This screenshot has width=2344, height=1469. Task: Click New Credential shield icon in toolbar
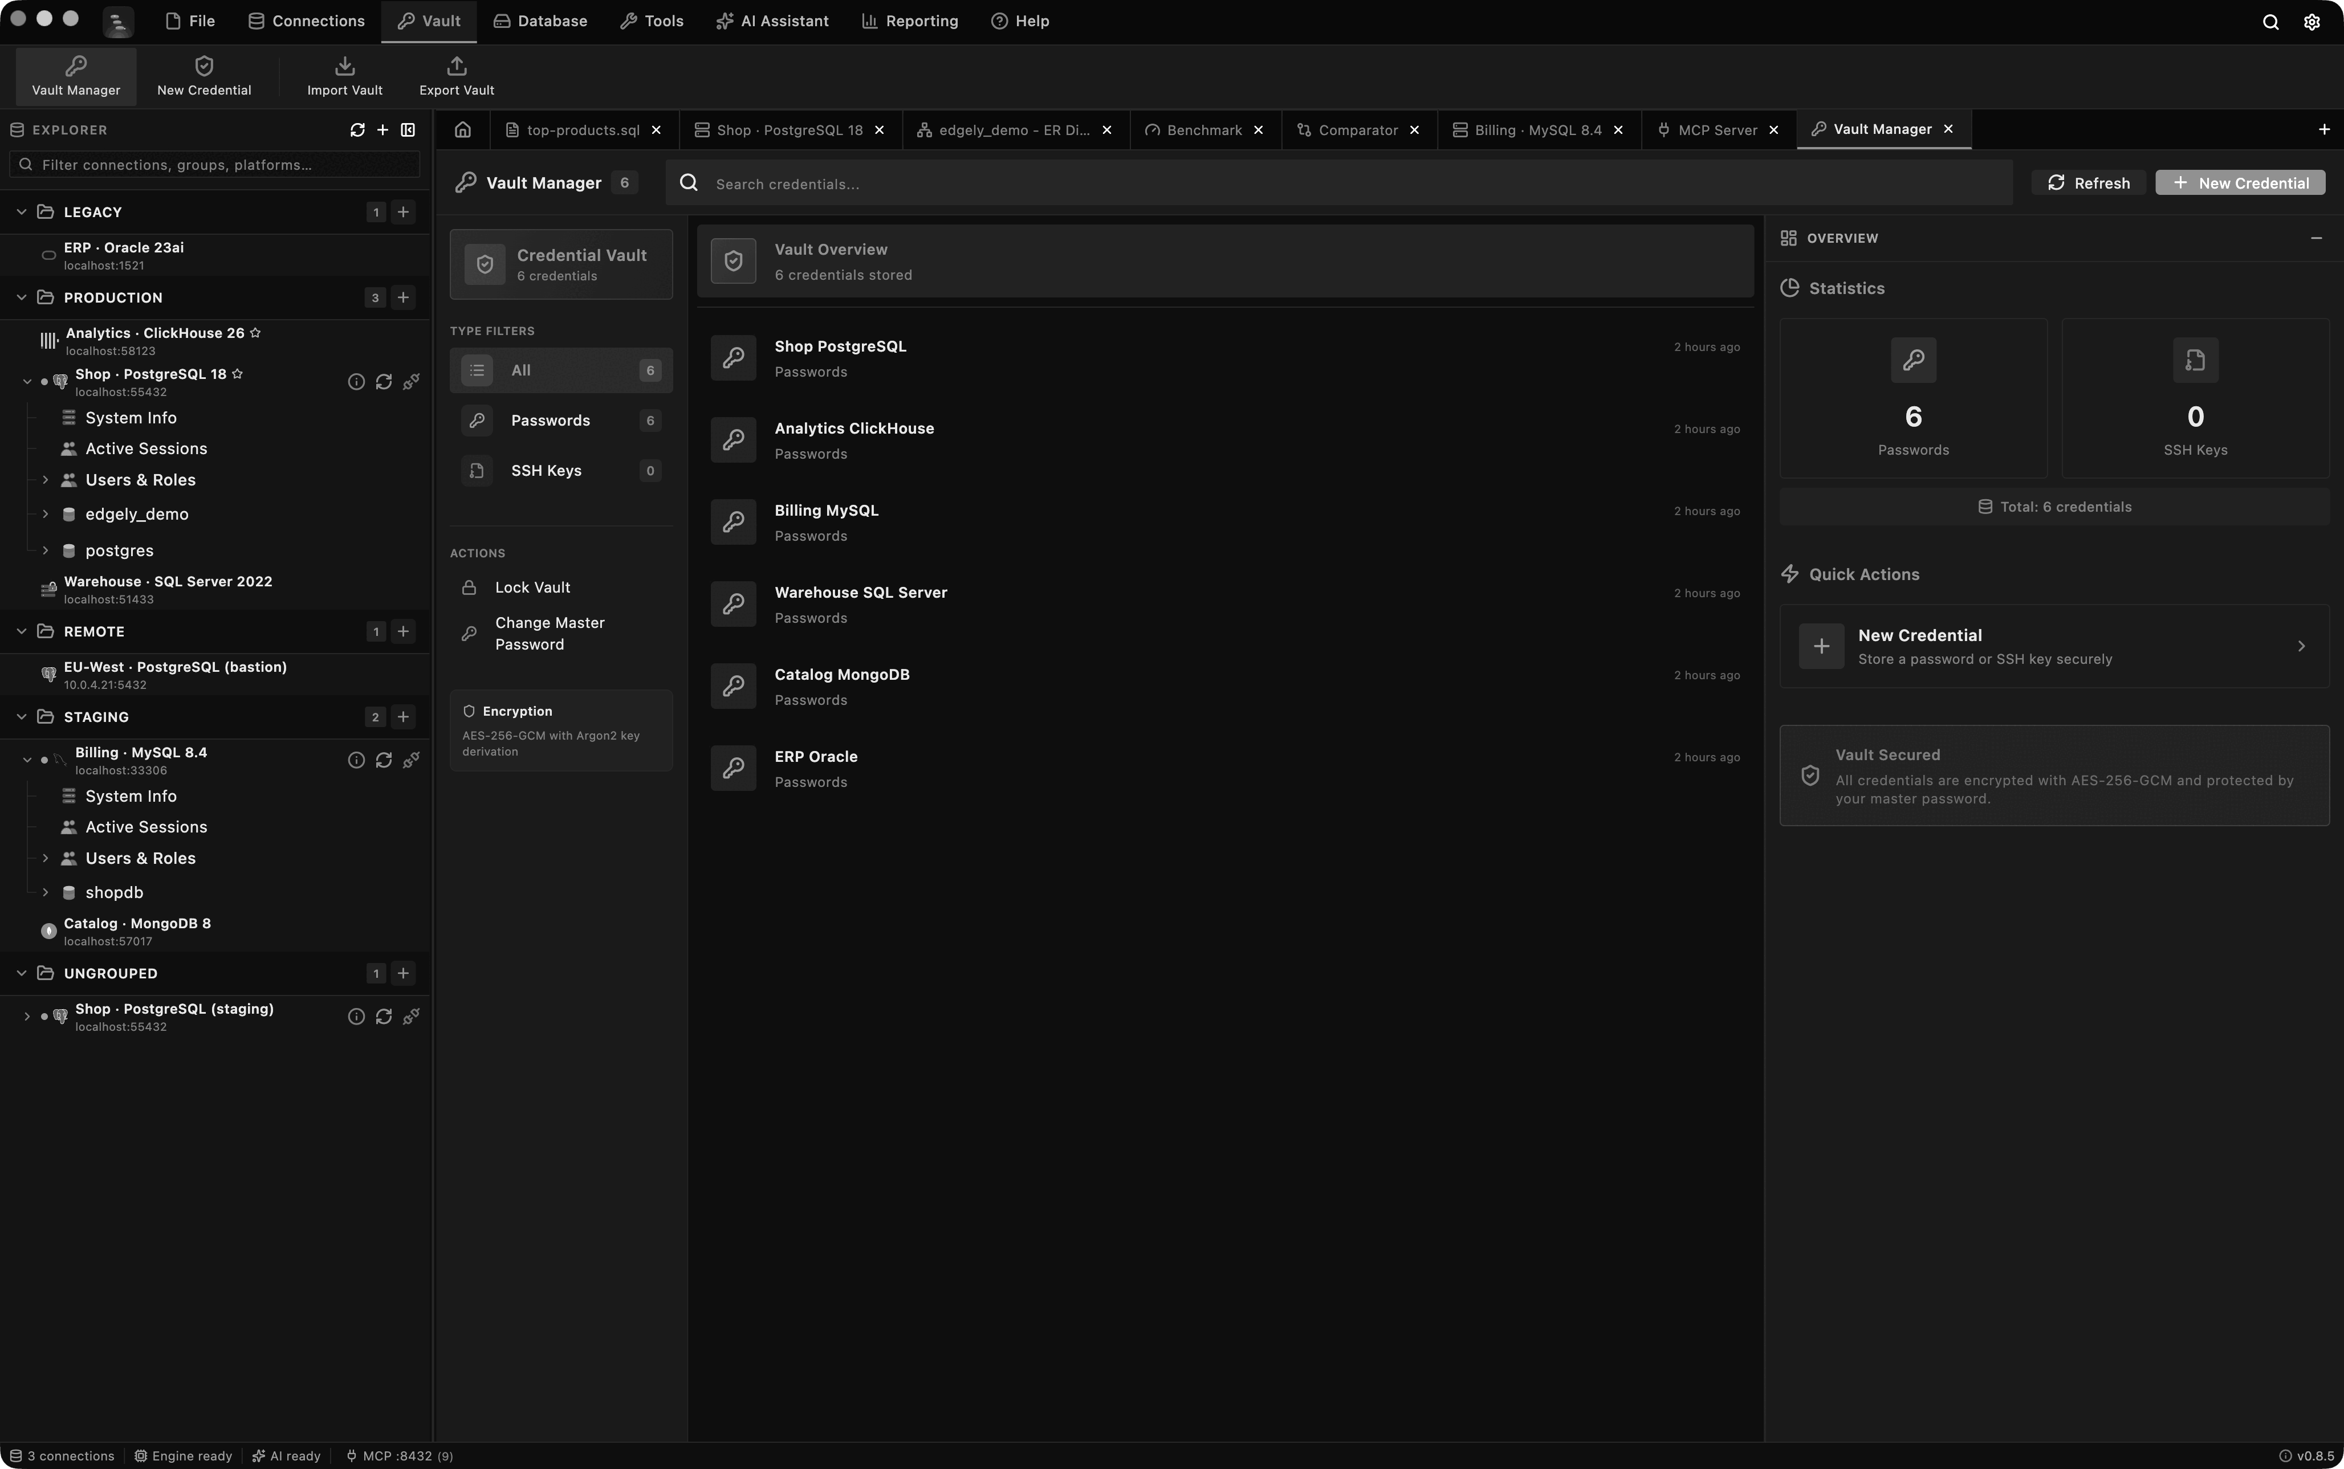tap(204, 66)
